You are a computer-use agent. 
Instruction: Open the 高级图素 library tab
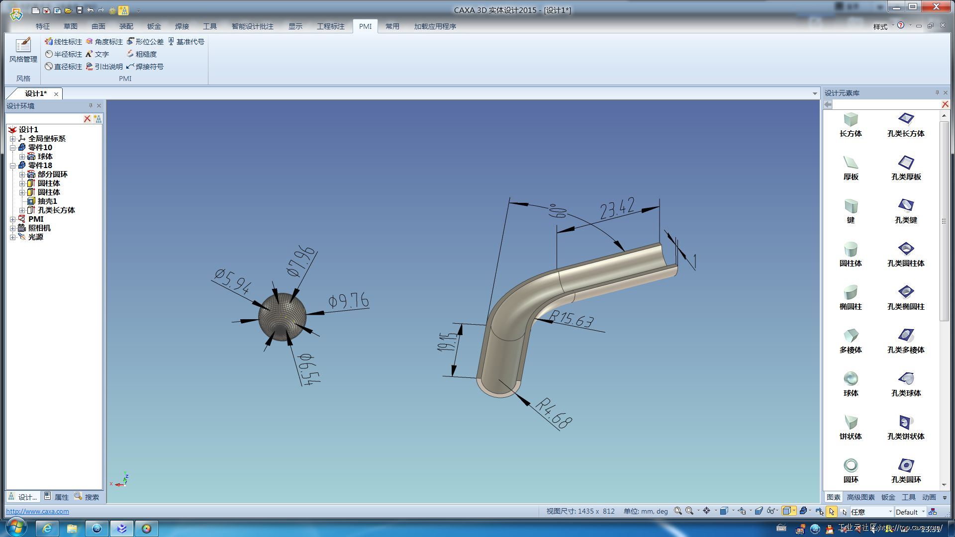tap(861, 497)
